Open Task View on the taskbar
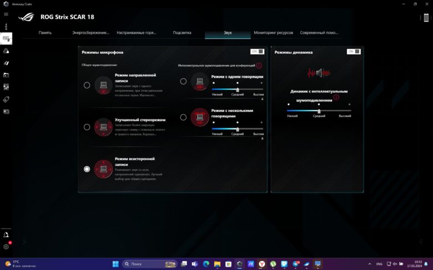 [184, 264]
